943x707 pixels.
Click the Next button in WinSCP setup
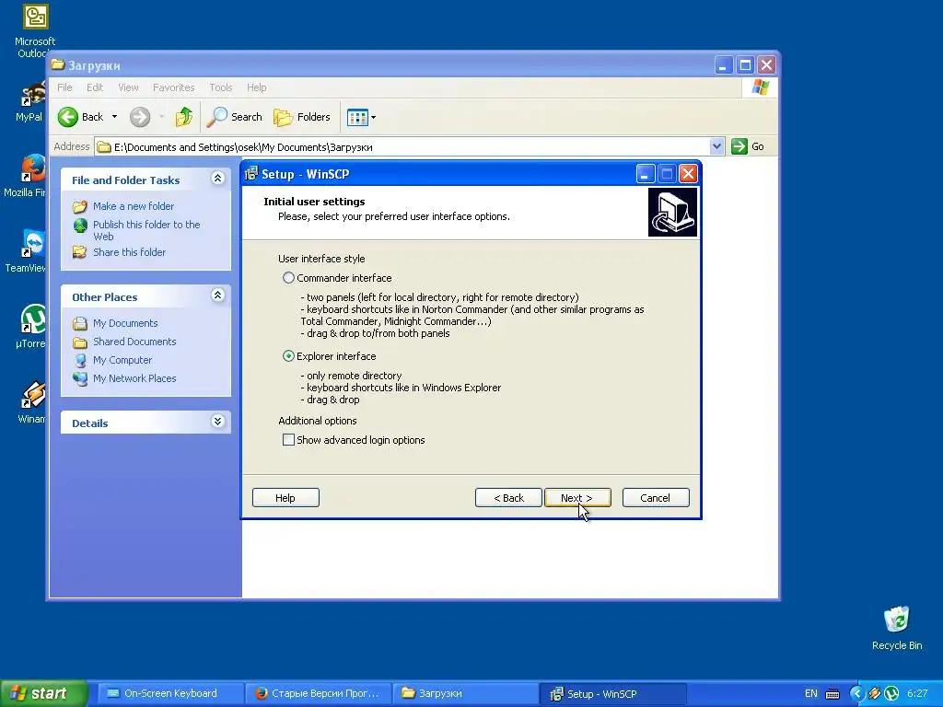coord(577,498)
